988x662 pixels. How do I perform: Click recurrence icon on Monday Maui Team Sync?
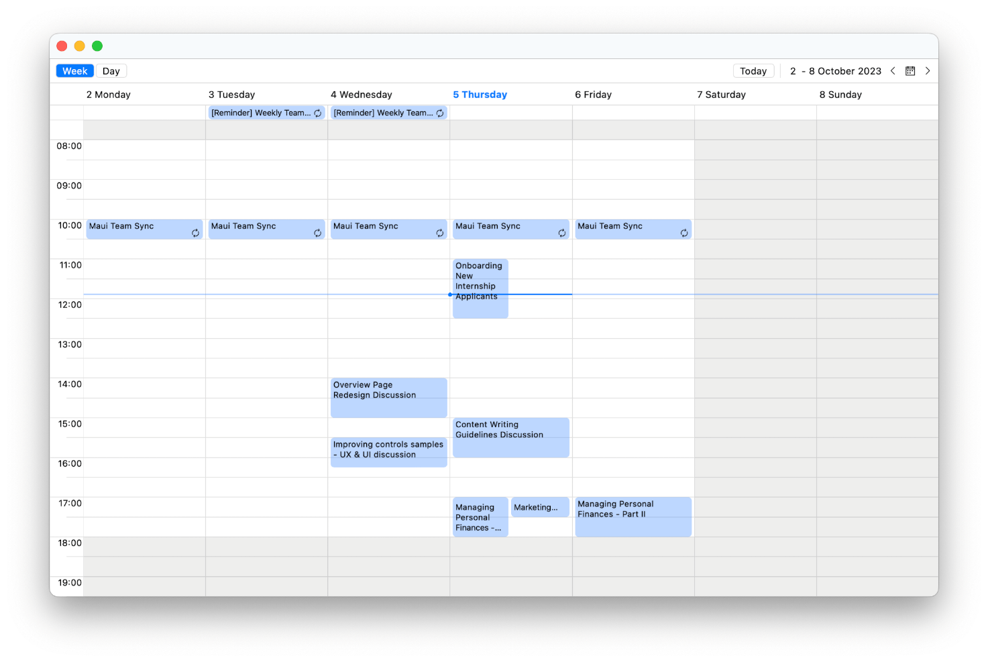[x=195, y=233]
